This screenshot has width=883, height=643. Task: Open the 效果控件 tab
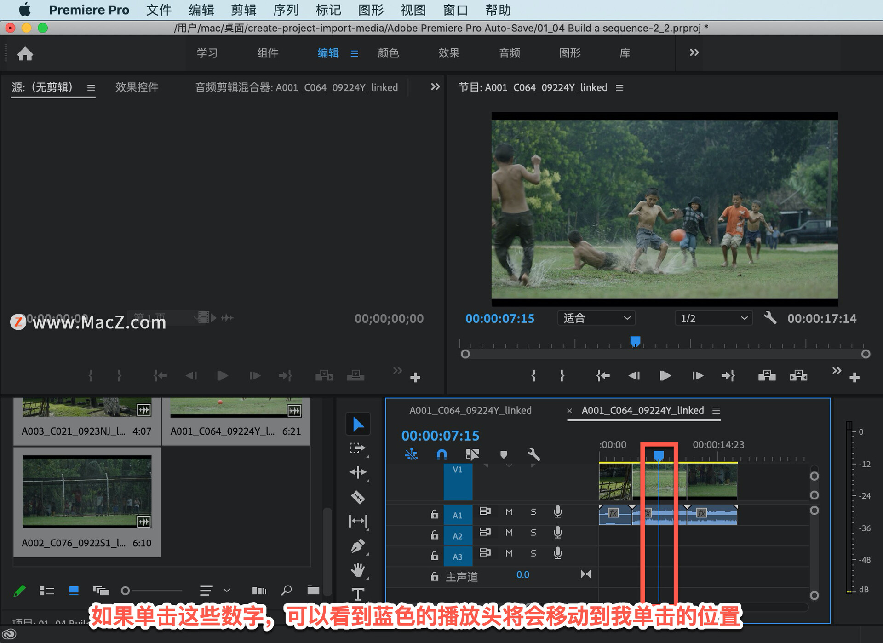[137, 87]
